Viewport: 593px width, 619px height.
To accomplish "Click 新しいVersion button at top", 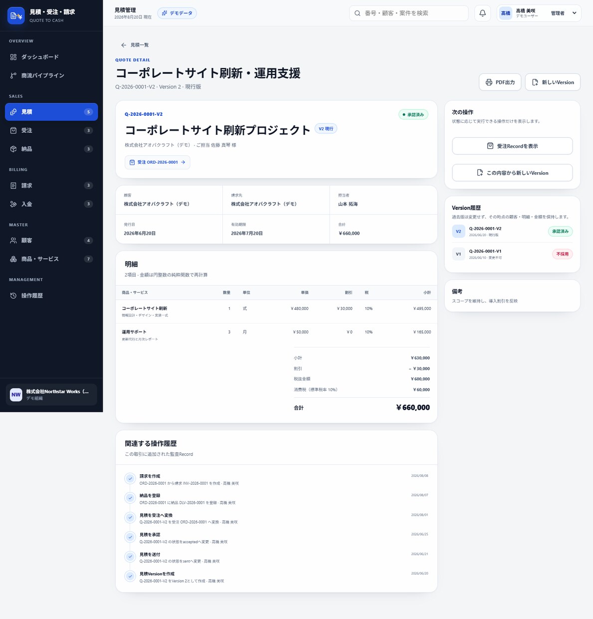I will pos(553,82).
